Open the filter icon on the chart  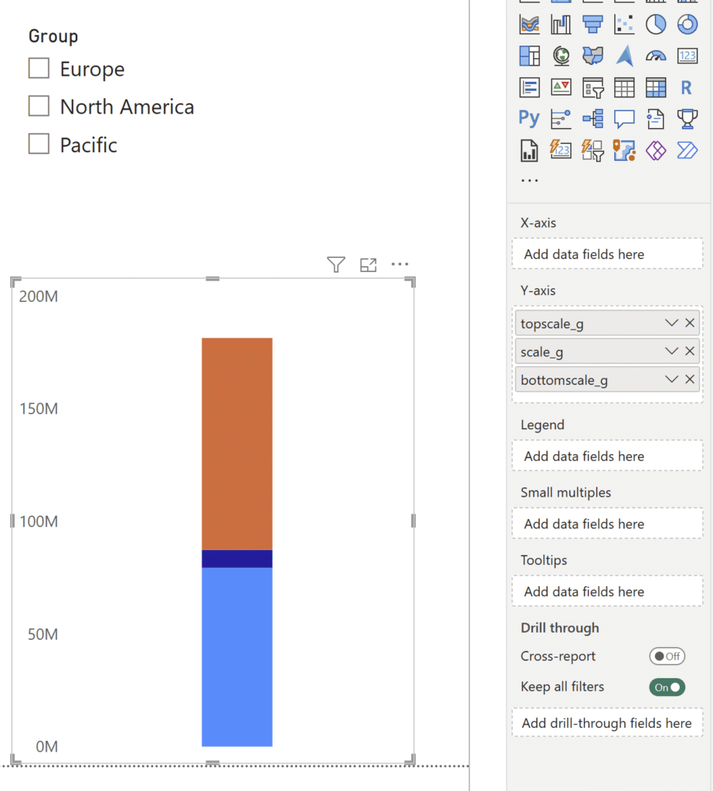[x=335, y=264]
